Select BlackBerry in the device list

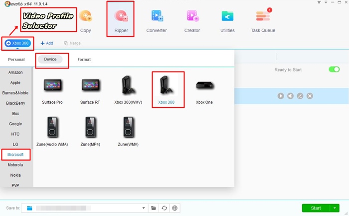click(x=15, y=103)
